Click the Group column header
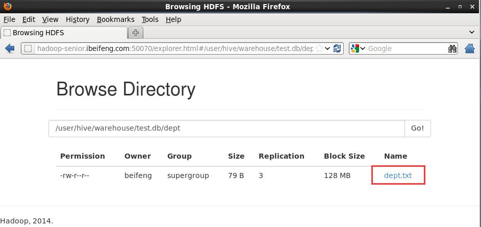The height and width of the screenshot is (227, 481). pos(180,156)
